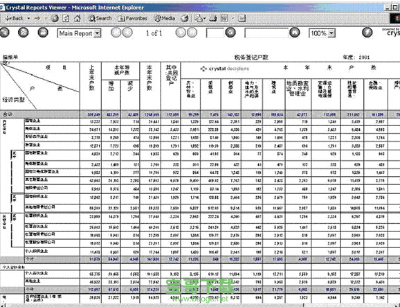
Task: Open the Favorites pane
Action: 133,19
